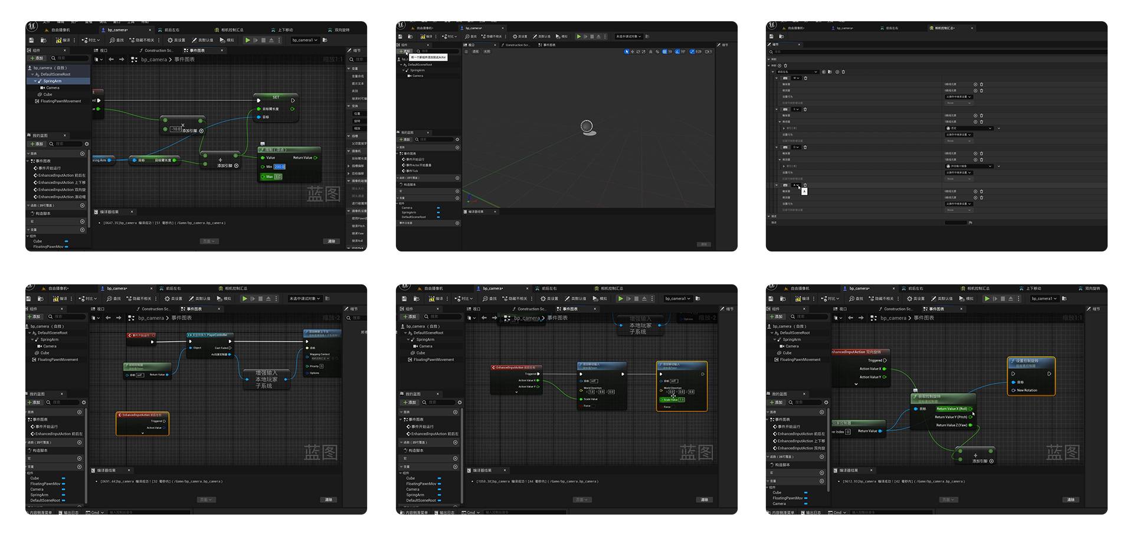Image resolution: width=1133 pixels, height=537 pixels.
Task: Open Construction Sc.. tab in SET-node screenshot
Action: coord(156,51)
